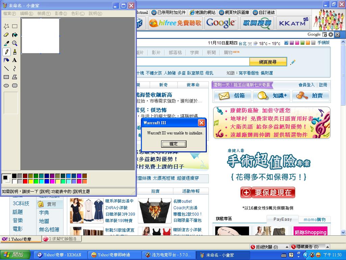
Task: Switch to the 部落格 search tab
Action: pyautogui.click(x=175, y=52)
